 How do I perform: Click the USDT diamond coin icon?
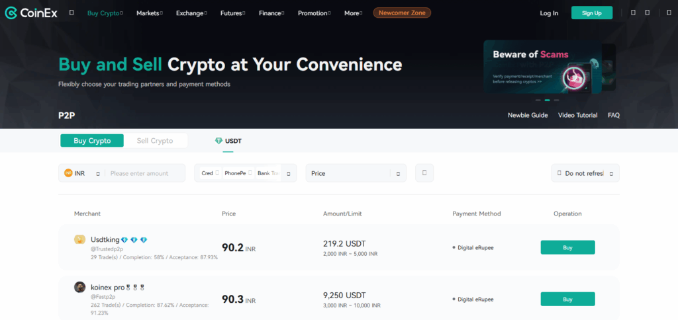click(218, 141)
